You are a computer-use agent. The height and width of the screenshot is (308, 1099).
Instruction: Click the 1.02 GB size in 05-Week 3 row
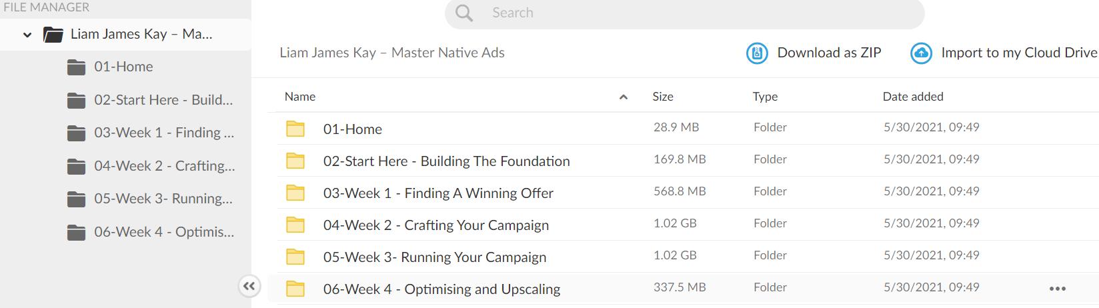tap(675, 255)
